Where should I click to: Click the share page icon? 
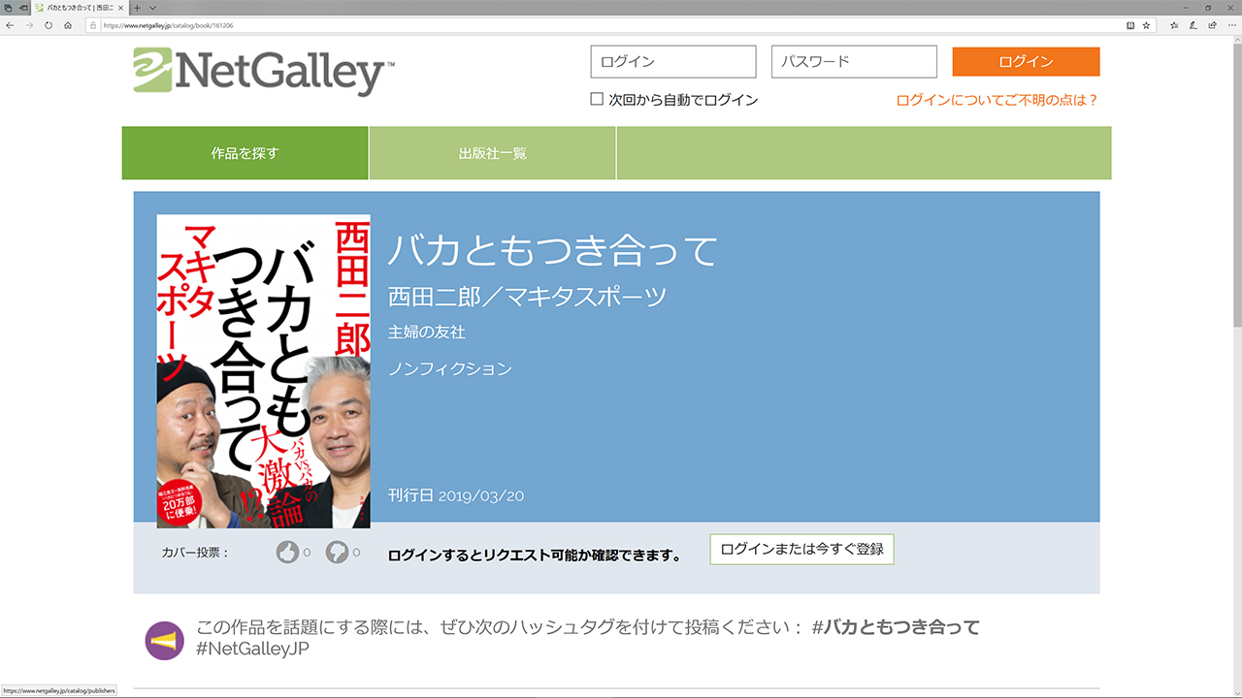click(1212, 25)
